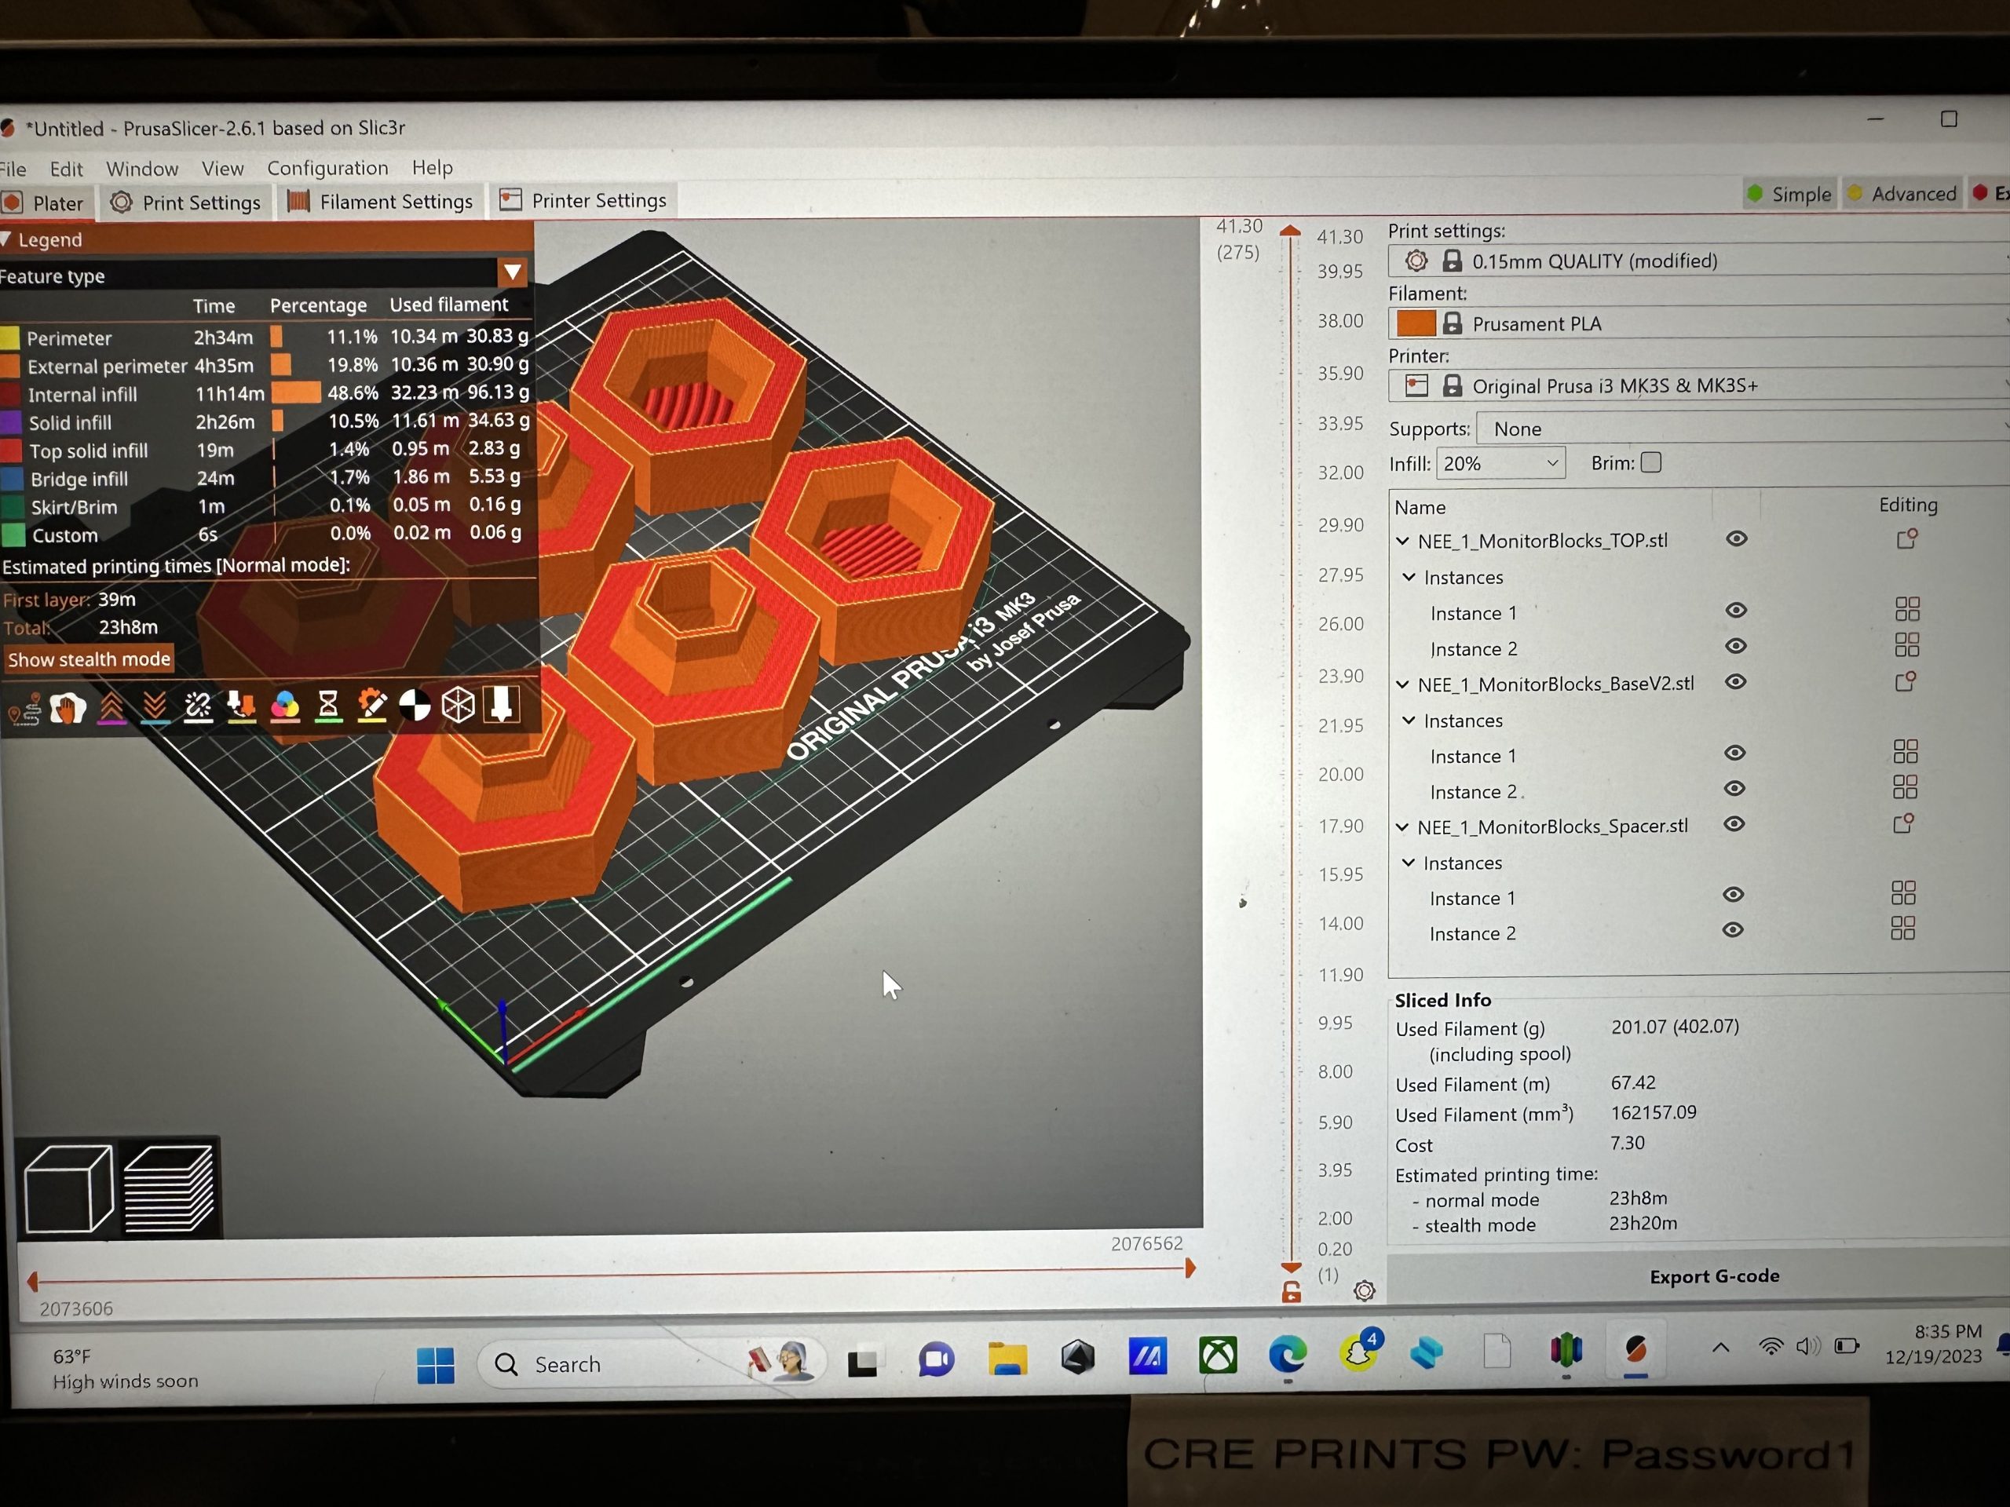Open the Windows Start menu

435,1365
